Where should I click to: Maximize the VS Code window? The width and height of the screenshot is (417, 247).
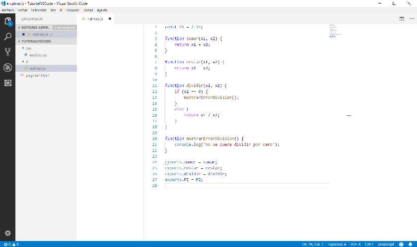click(x=394, y=3)
